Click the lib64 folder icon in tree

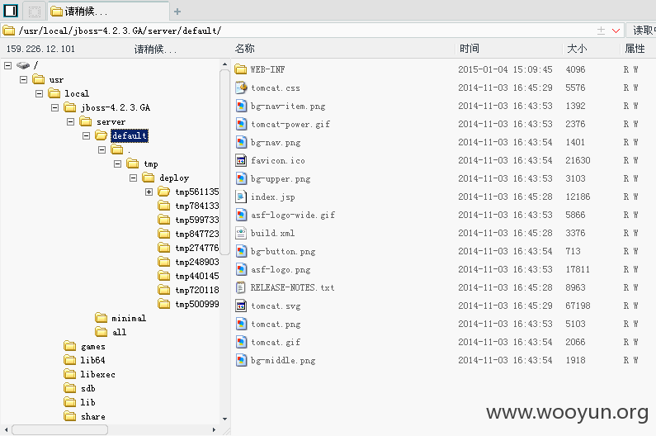pos(70,360)
